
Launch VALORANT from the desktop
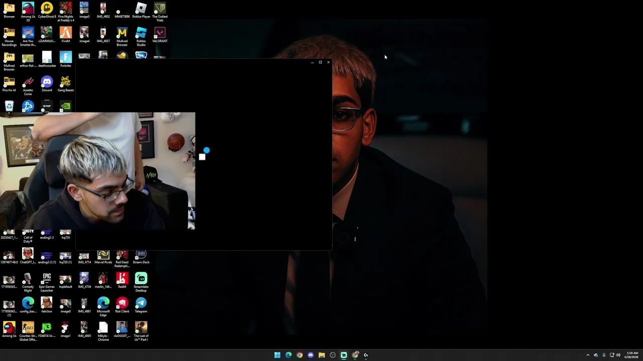tap(160, 35)
